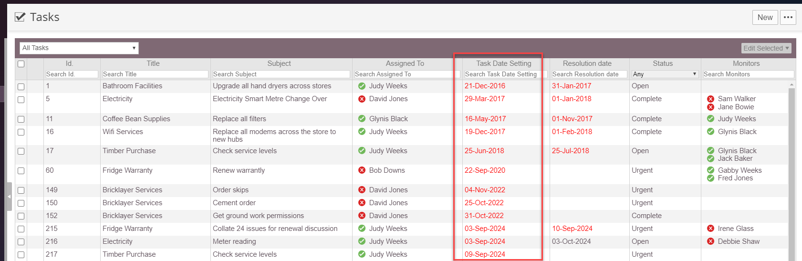This screenshot has width=802, height=261.
Task: Click the resolution date 03-Oct-2024
Action: click(572, 241)
